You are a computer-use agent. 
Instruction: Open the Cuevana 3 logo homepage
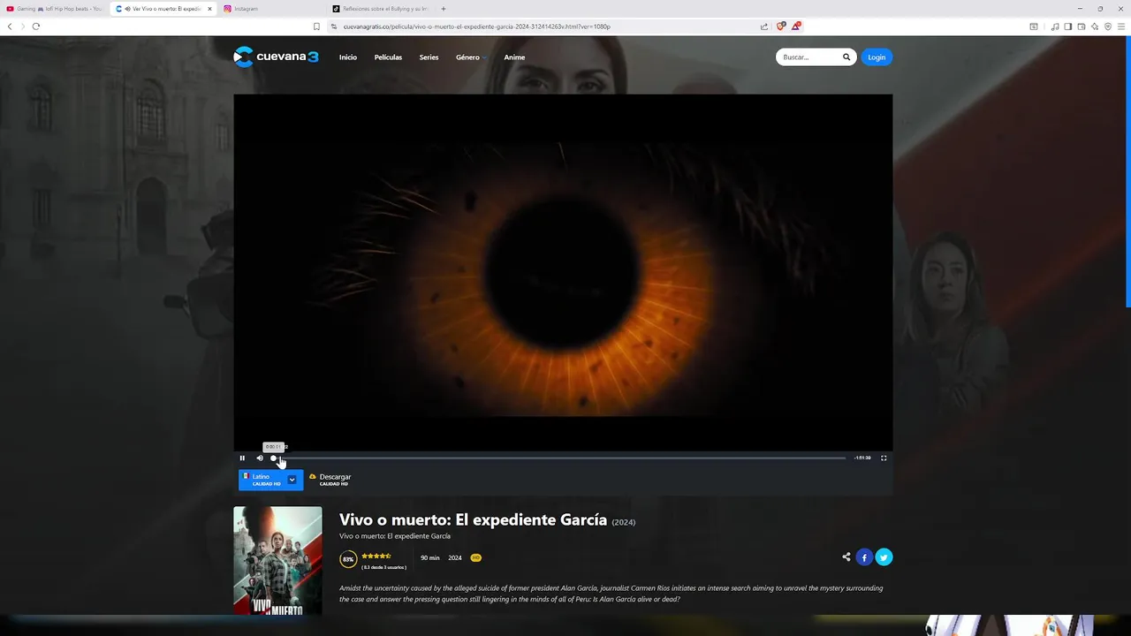[x=276, y=57]
